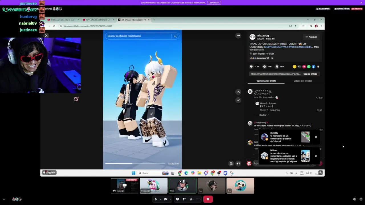Disconnect from the Discord call
This screenshot has width=365, height=205.
[208, 199]
